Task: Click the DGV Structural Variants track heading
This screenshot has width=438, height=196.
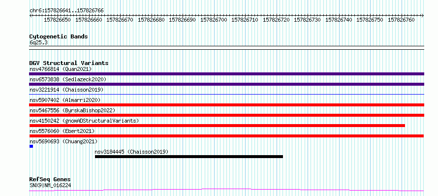Action: click(69, 63)
